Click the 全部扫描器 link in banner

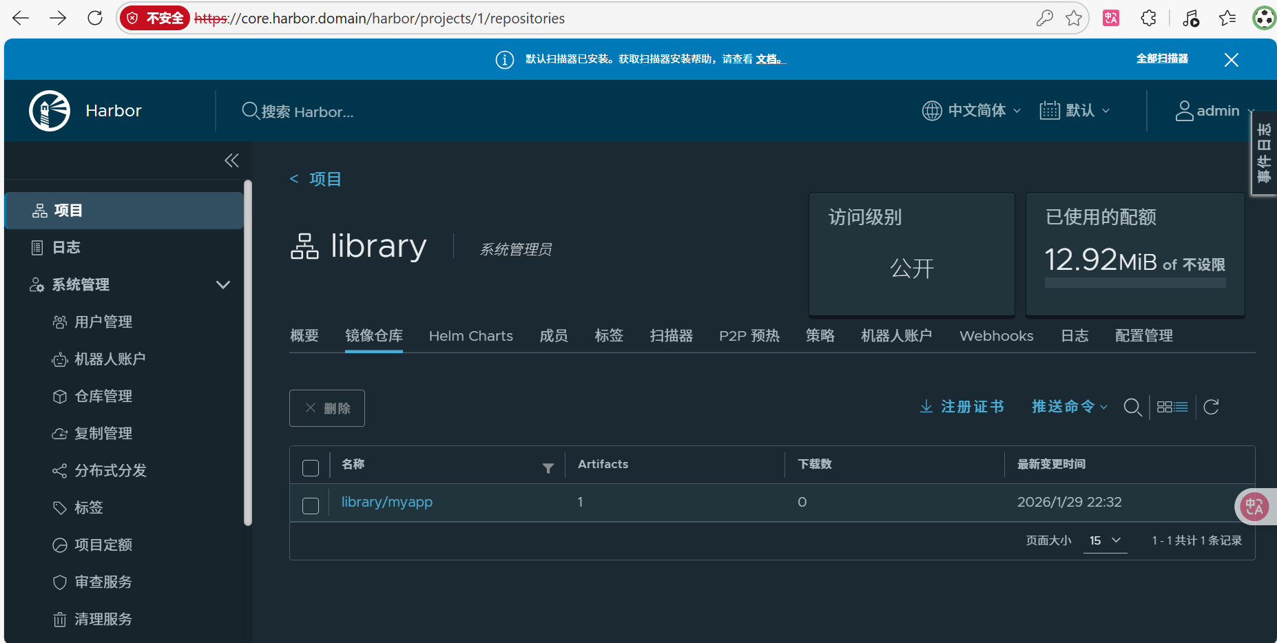(1162, 59)
